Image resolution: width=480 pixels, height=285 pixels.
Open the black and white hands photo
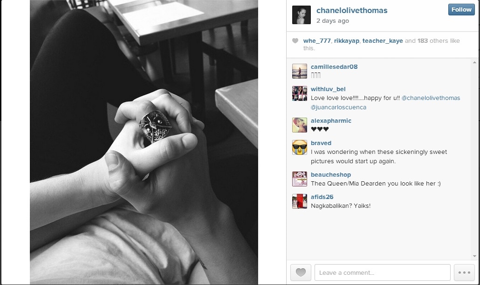coord(144,142)
